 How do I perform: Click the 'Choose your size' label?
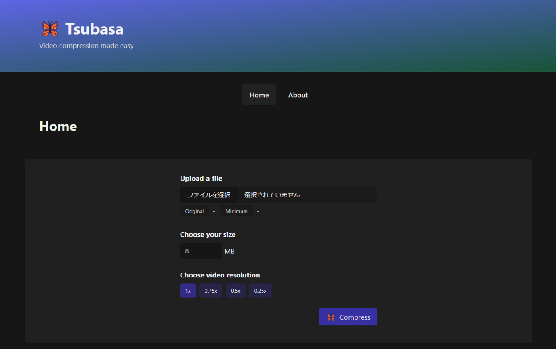click(208, 234)
